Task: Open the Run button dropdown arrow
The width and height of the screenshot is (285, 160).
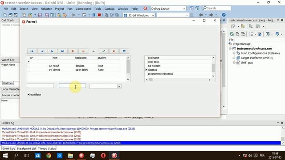Action: tap(79, 15)
